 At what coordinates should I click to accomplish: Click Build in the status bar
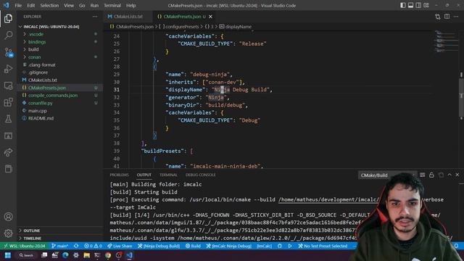[x=193, y=246]
